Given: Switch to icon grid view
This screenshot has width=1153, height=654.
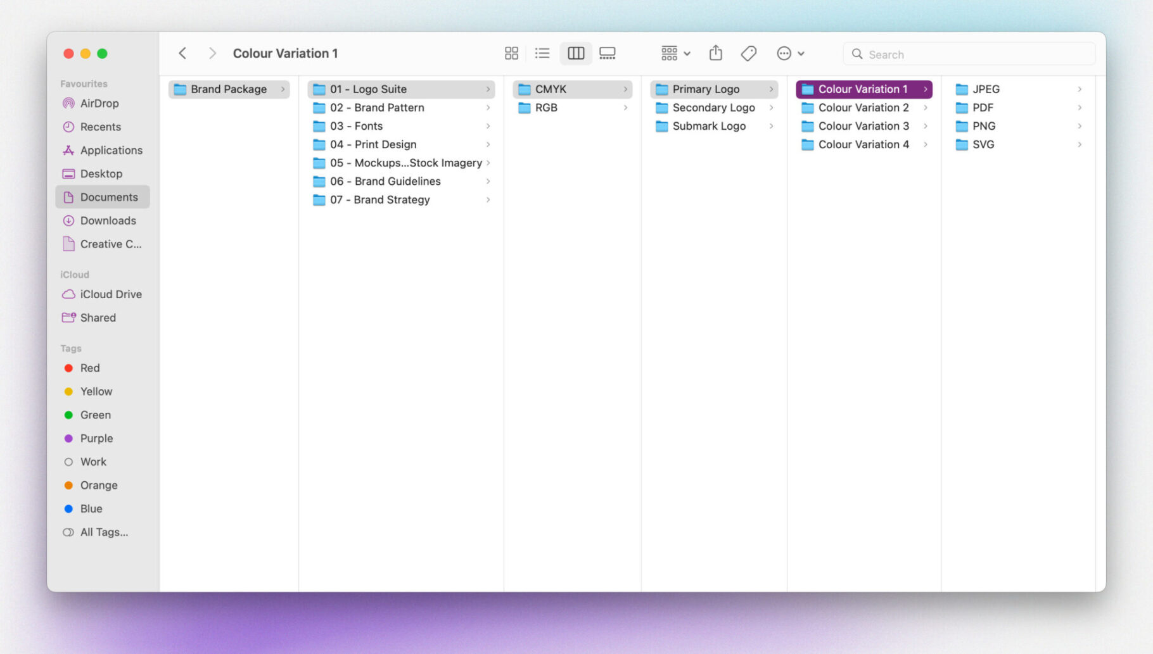Looking at the screenshot, I should (511, 53).
